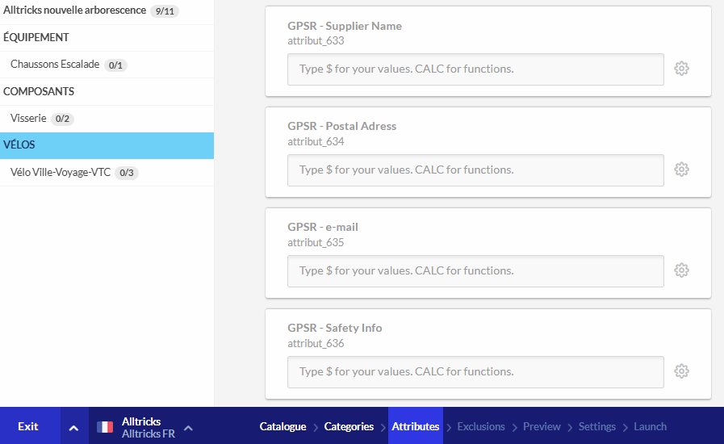Click gear icon beside GPSR Safety Info
Image resolution: width=724 pixels, height=444 pixels.
681,371
